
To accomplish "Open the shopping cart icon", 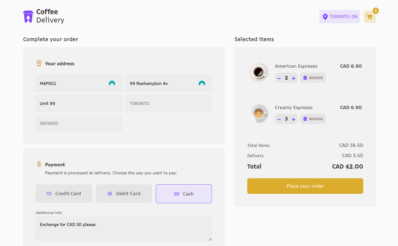I will pos(369,17).
